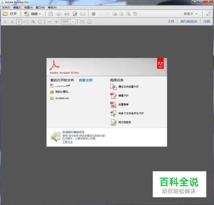Screen dimensions: 214x205
Task: Click the 自动进行重复任务 heading
Action: [73, 132]
